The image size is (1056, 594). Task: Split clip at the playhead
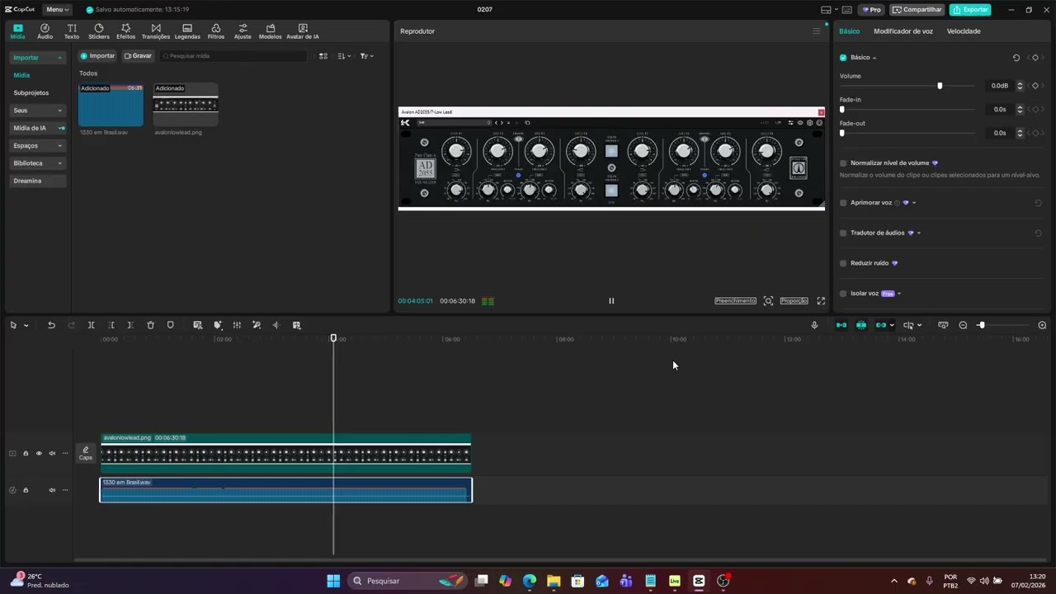pos(92,325)
